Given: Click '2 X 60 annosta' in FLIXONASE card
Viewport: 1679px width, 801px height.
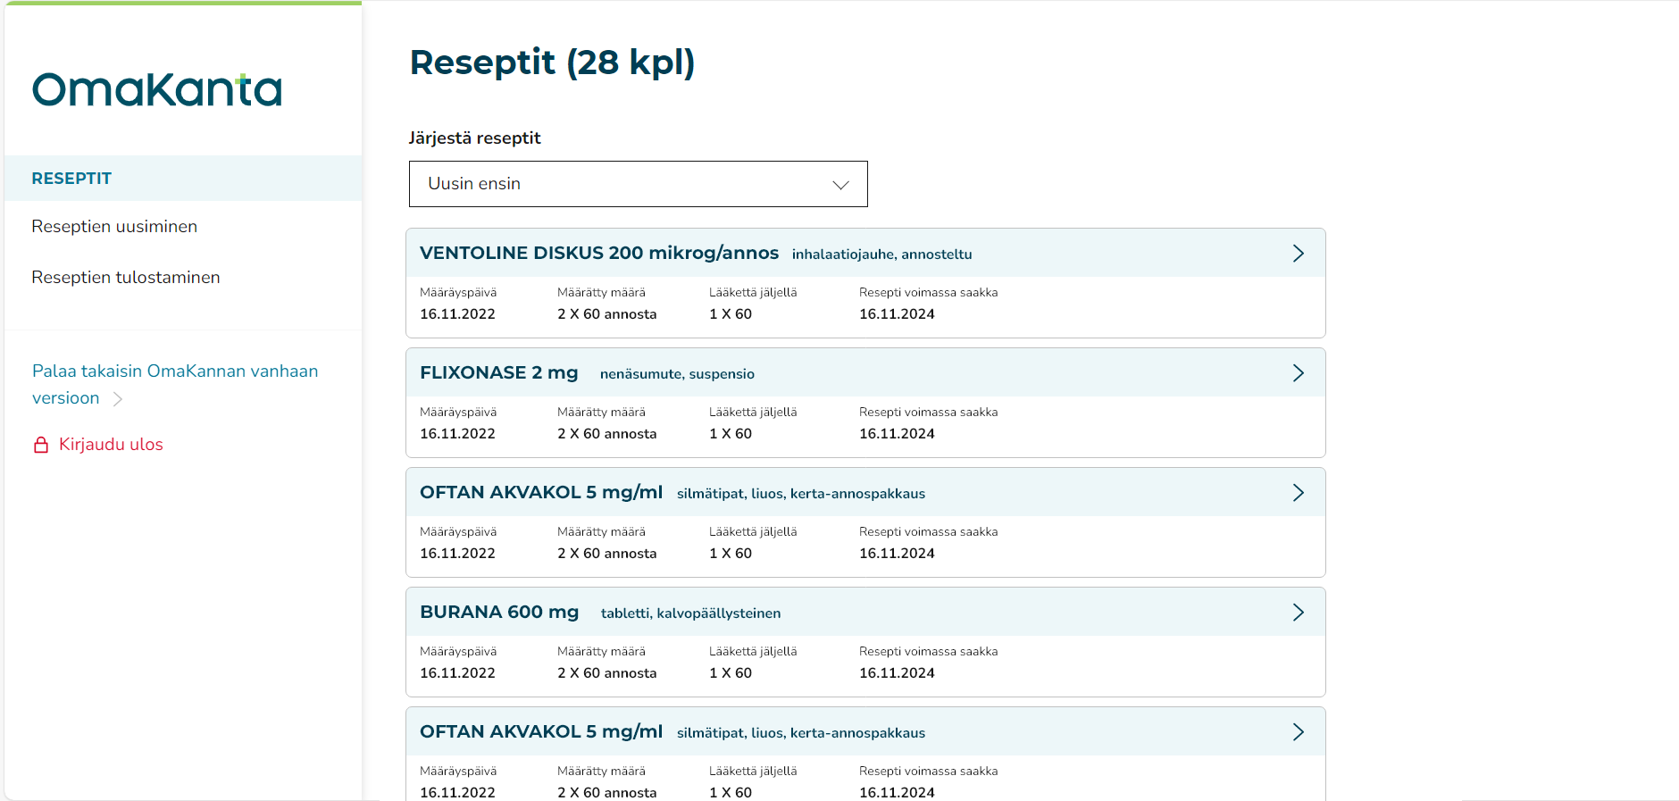Looking at the screenshot, I should [x=607, y=434].
